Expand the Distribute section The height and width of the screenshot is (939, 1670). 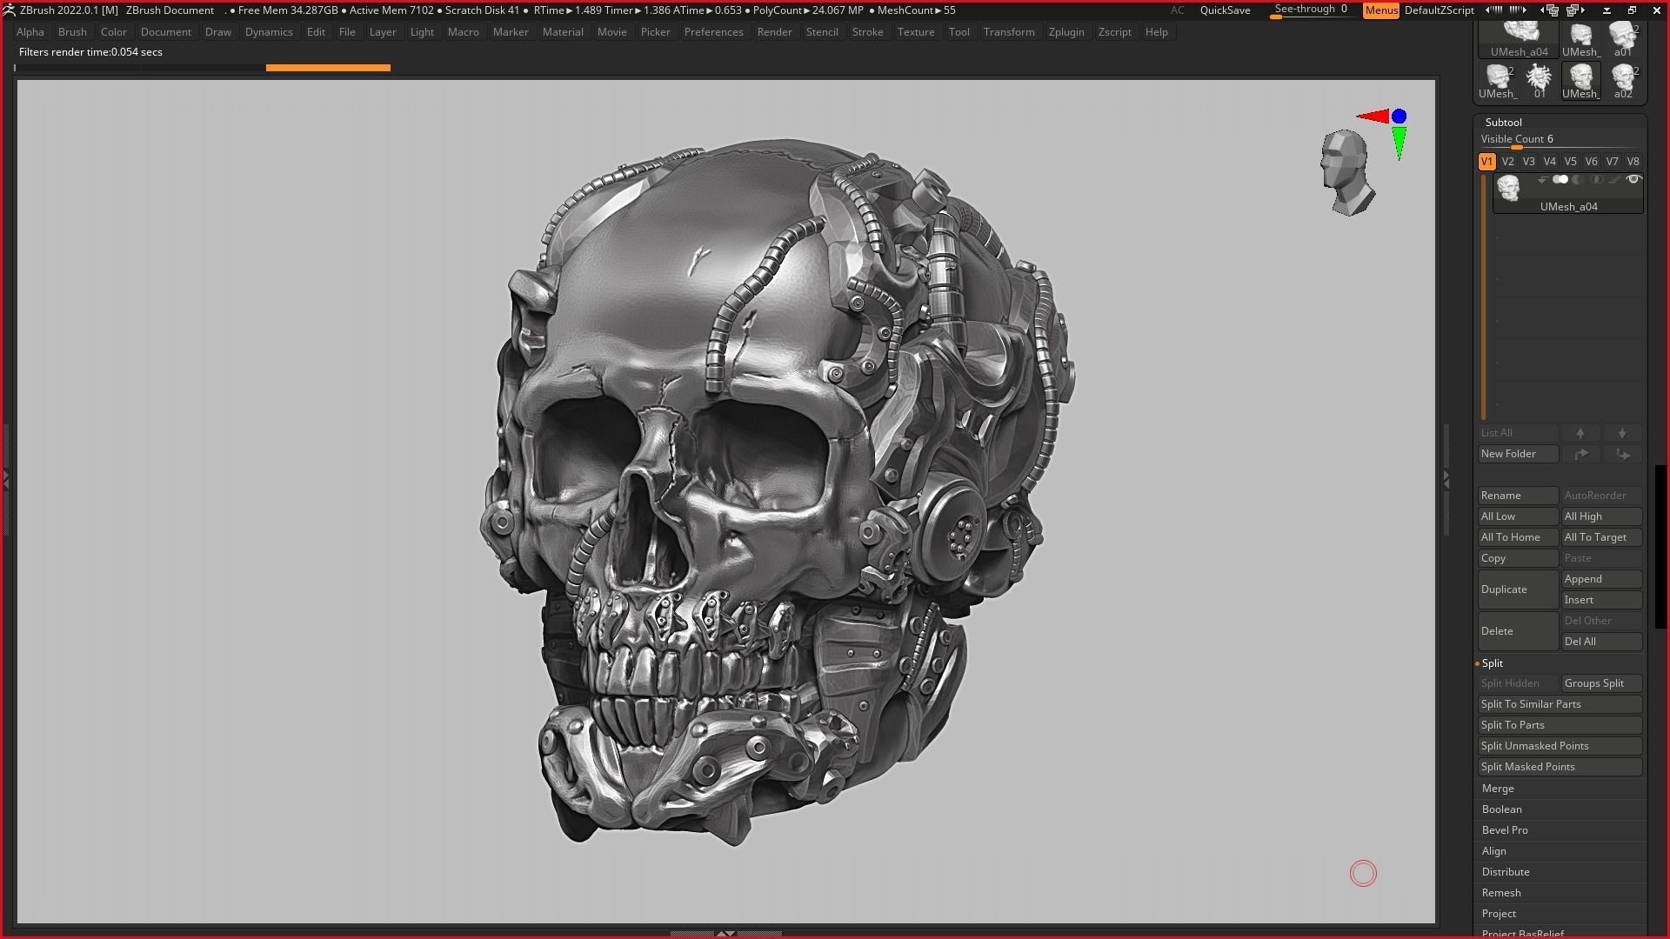tap(1506, 872)
